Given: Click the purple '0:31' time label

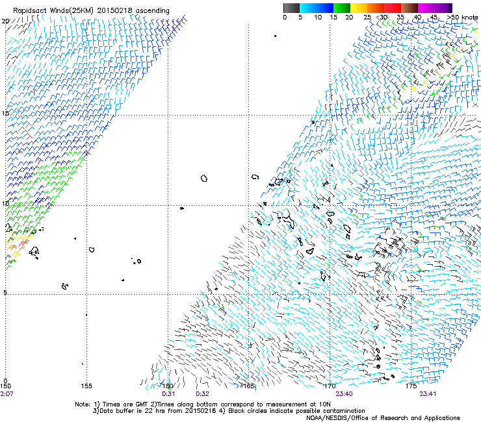Looking at the screenshot, I should pyautogui.click(x=168, y=394).
